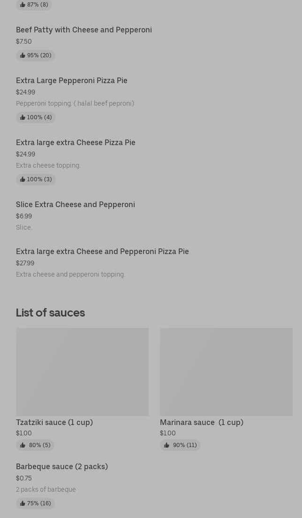This screenshot has height=518, width=302.
Task: Select Extra large extra Cheese and Pepperoni Pizza Pie
Action: 102,251
